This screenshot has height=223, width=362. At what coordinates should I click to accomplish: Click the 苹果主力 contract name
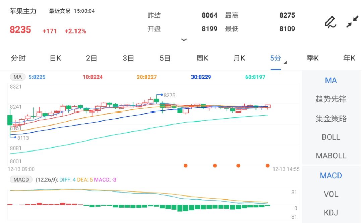[x=23, y=11]
